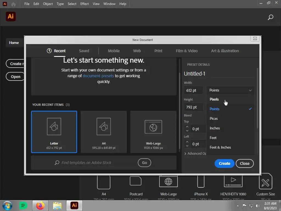
Task: Click the volume speaker tray icon
Action: (258, 206)
